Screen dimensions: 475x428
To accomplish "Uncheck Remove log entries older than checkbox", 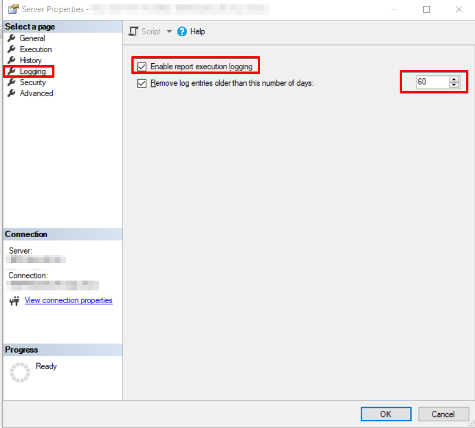I will (x=142, y=84).
